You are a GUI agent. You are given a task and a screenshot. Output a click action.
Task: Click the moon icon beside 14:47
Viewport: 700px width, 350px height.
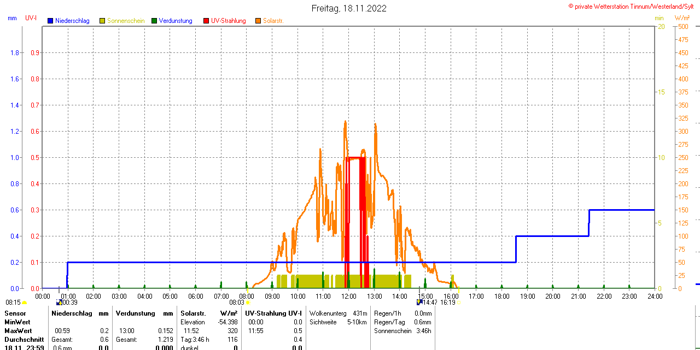419,302
